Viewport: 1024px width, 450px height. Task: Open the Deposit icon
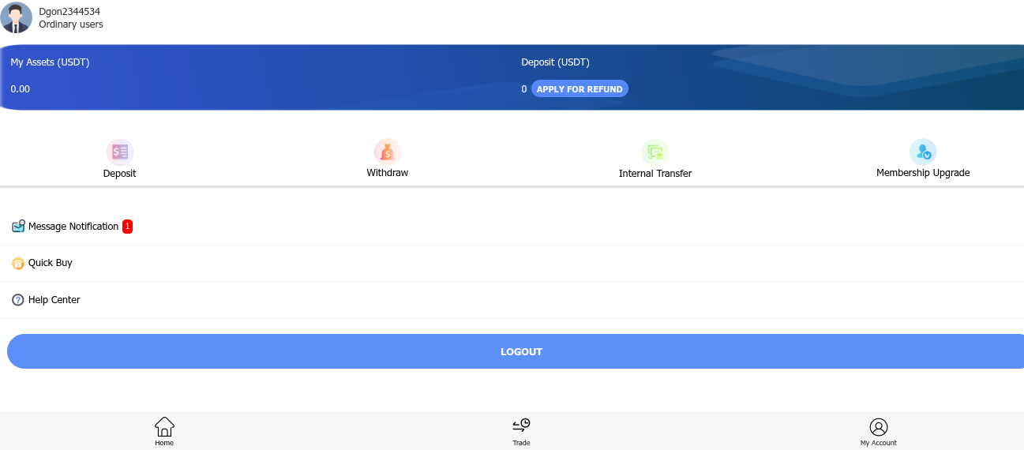tap(120, 152)
